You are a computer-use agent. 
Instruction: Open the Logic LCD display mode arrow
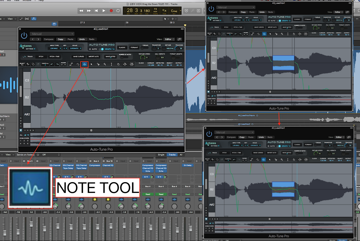coord(180,10)
